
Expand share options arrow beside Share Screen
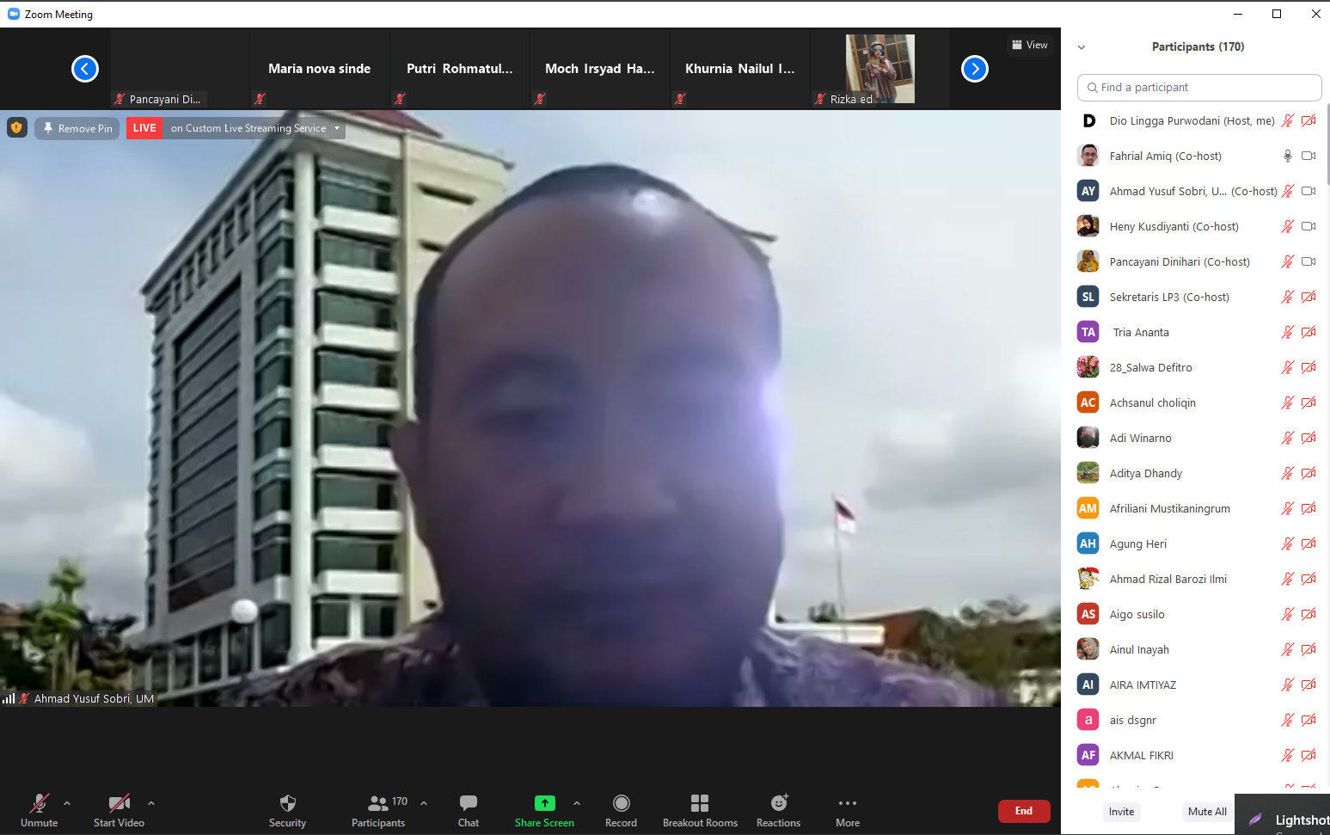(x=577, y=803)
